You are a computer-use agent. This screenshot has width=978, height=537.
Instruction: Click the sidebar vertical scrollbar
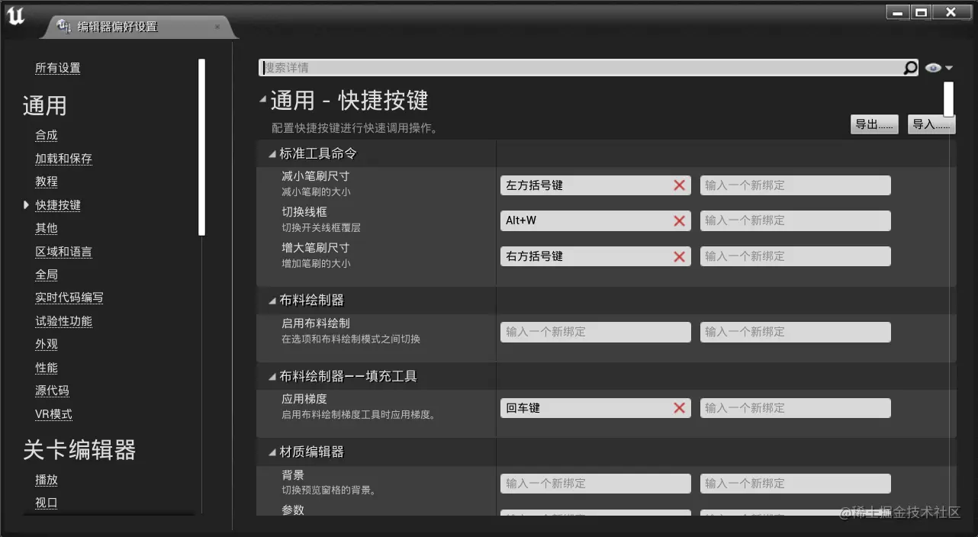pyautogui.click(x=202, y=147)
